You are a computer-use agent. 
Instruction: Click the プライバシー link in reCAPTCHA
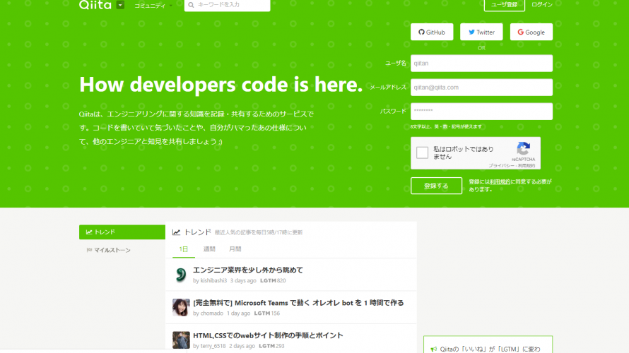(x=501, y=165)
